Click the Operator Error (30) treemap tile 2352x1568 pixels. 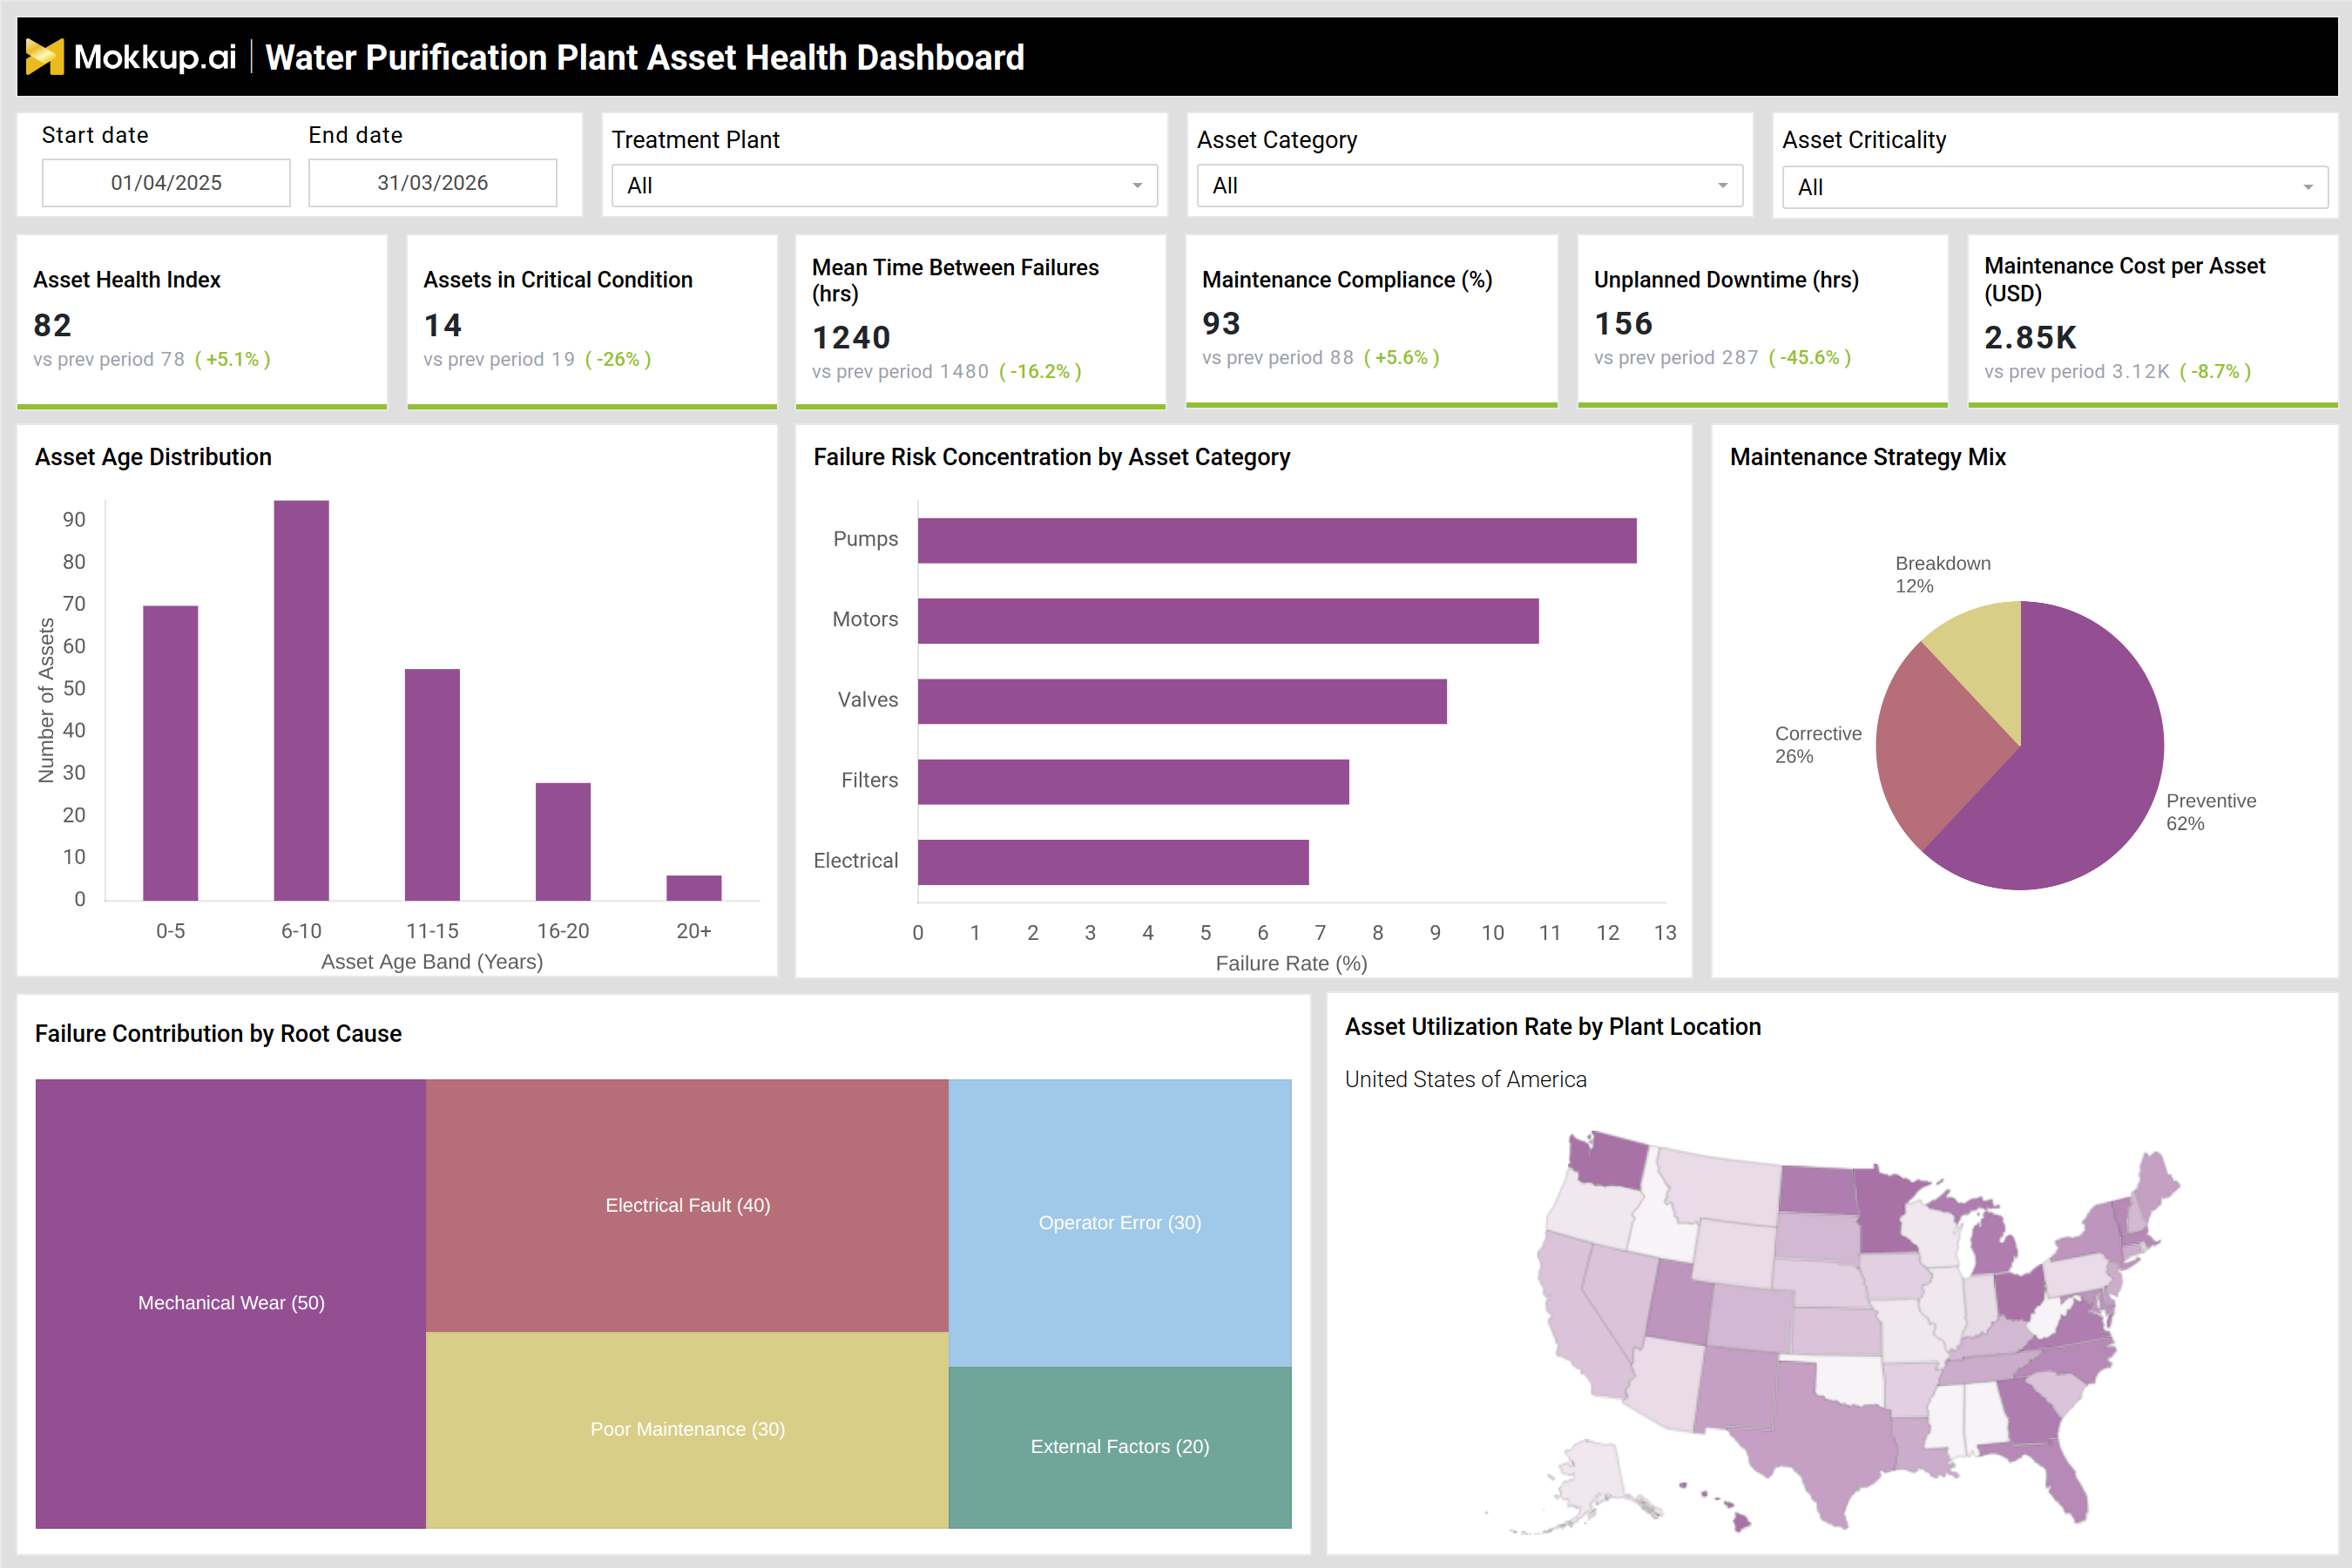pyautogui.click(x=1120, y=1223)
